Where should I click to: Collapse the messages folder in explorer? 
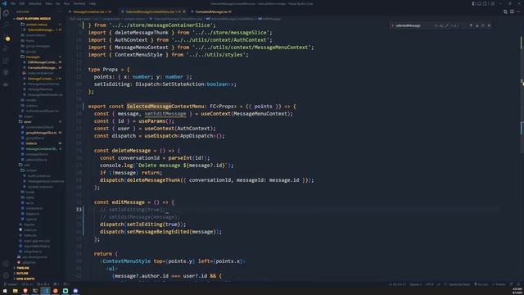[33, 57]
